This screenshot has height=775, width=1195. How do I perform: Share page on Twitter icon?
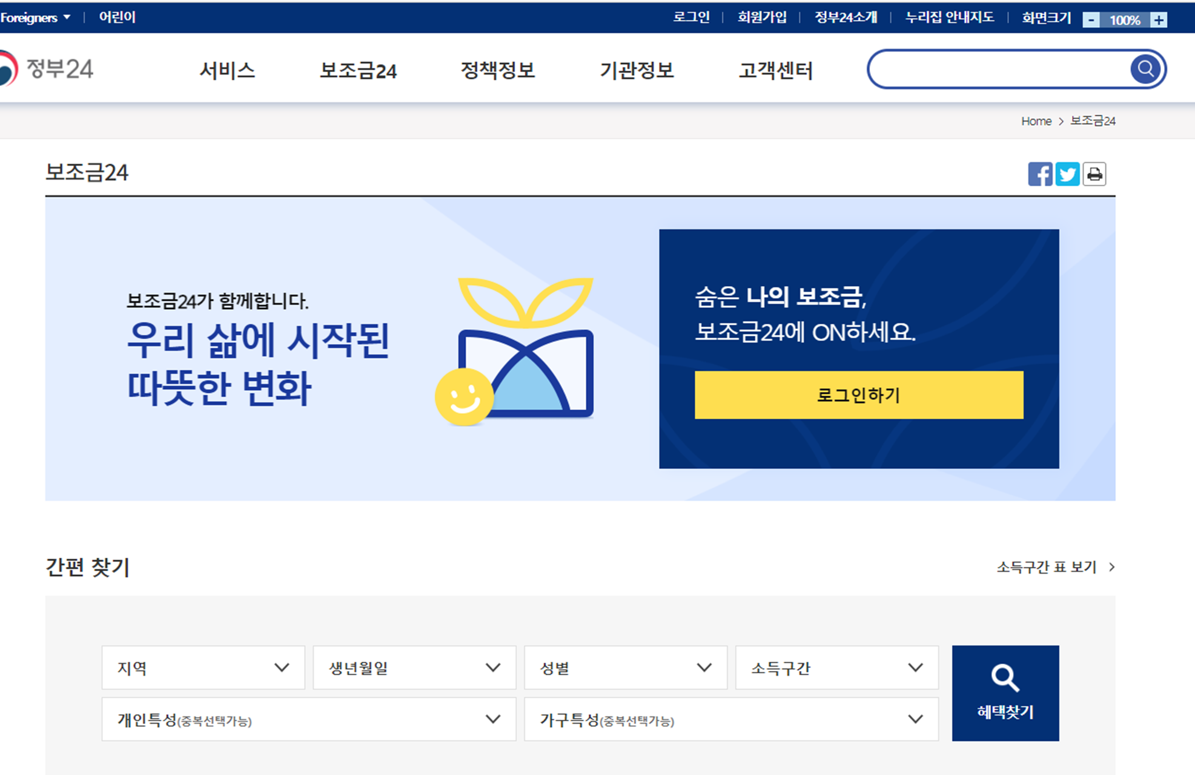click(x=1067, y=174)
